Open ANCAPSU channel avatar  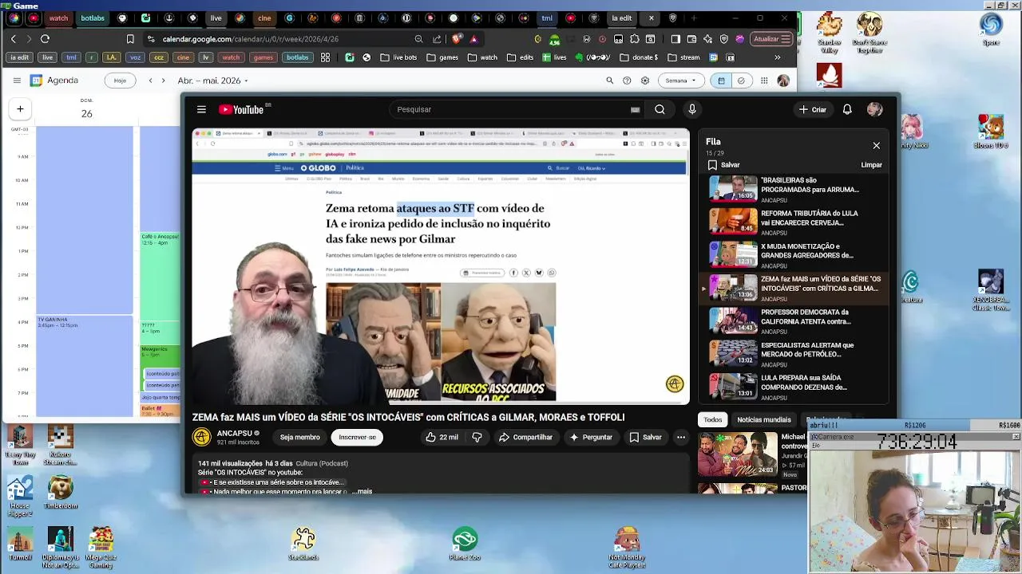202,437
